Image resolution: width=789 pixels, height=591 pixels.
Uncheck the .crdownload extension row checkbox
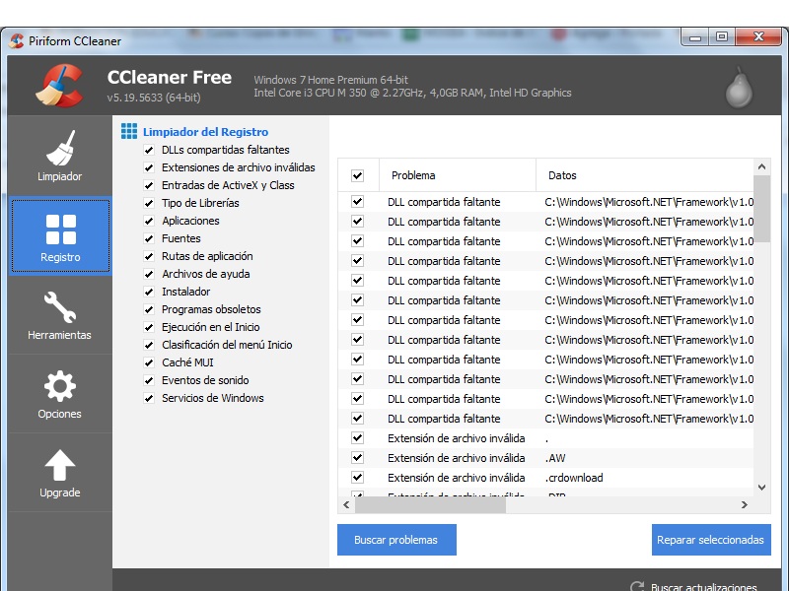coord(357,477)
